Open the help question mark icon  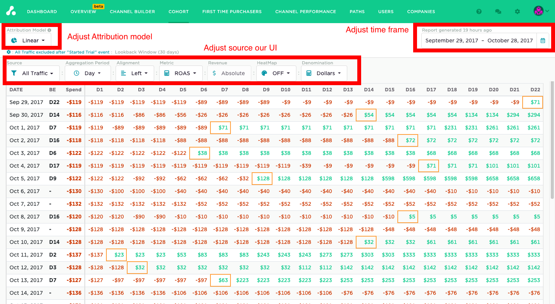point(479,12)
